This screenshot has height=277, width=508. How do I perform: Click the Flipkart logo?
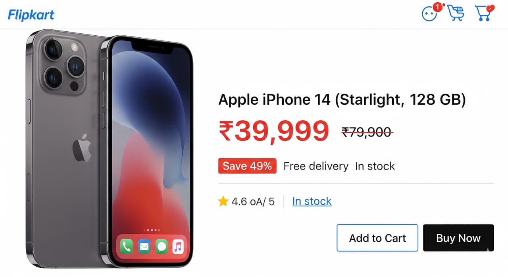[31, 15]
